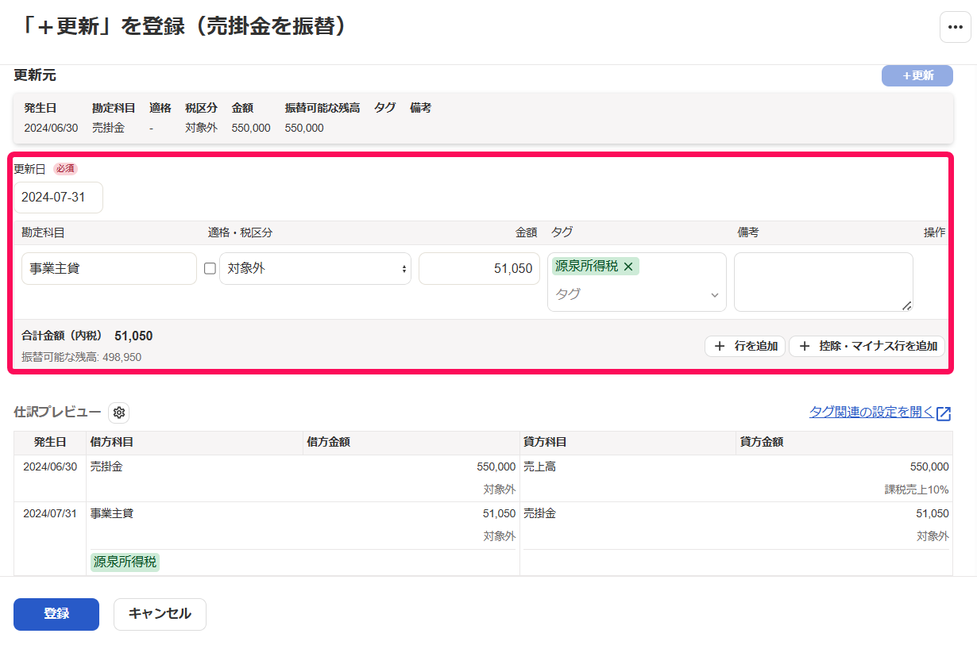The height and width of the screenshot is (645, 977).
Task: Click the +更新 button
Action: [917, 75]
